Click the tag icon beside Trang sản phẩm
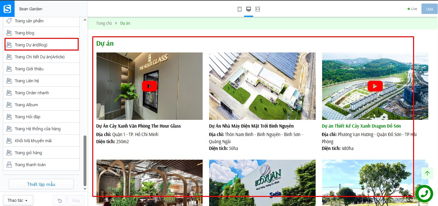 coord(9,21)
